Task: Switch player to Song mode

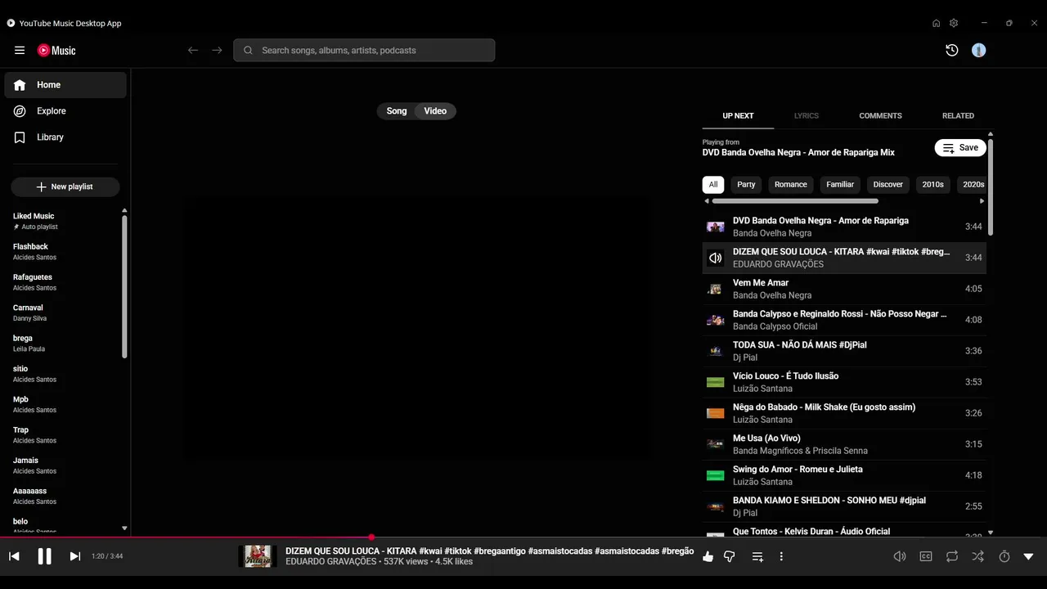Action: (x=397, y=111)
